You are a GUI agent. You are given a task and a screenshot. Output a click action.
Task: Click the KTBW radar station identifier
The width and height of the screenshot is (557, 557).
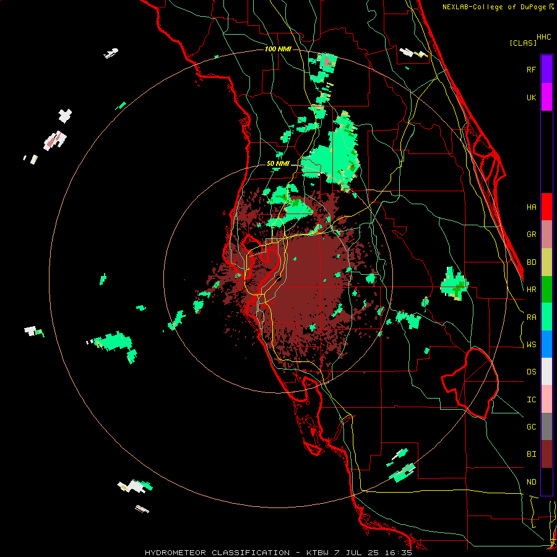pos(317,553)
